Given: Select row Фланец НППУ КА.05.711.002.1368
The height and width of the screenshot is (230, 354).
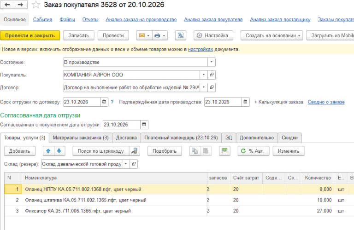Looking at the screenshot, I should (179, 189).
